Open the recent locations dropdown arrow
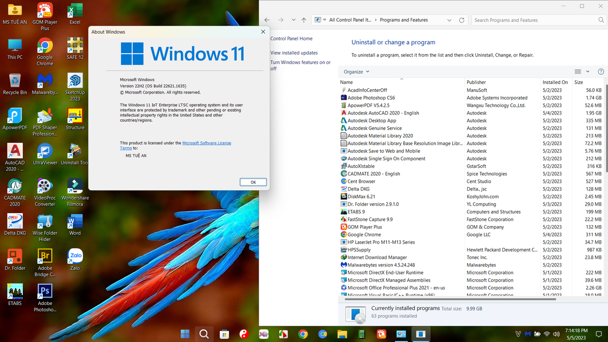Viewport: 608px width, 342px height. point(294,20)
